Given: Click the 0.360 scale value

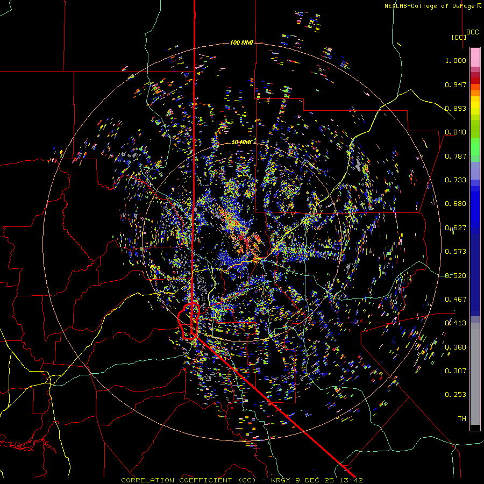Looking at the screenshot, I should tap(455, 347).
